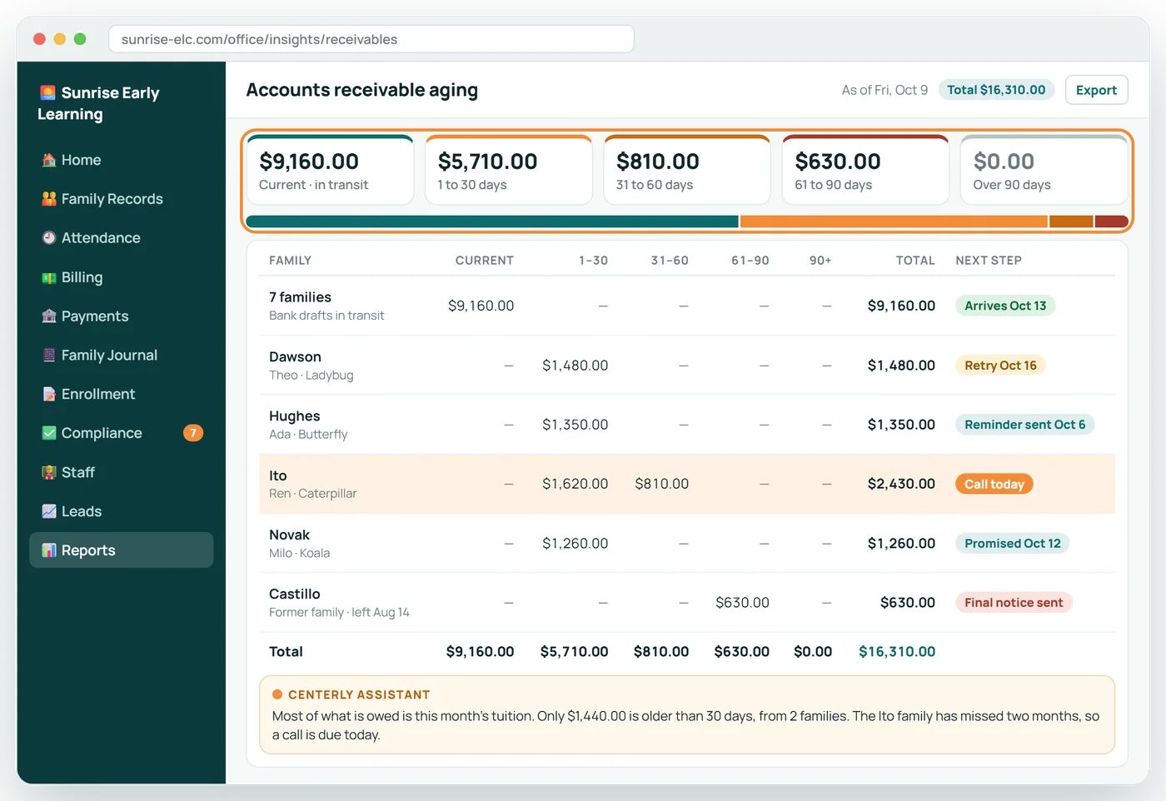
Task: Open Billing money icon in sidebar
Action: 49,277
